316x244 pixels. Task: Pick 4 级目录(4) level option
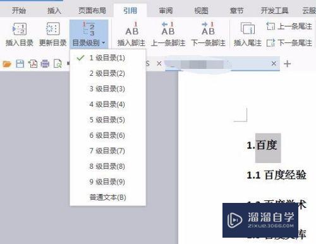[x=107, y=104]
